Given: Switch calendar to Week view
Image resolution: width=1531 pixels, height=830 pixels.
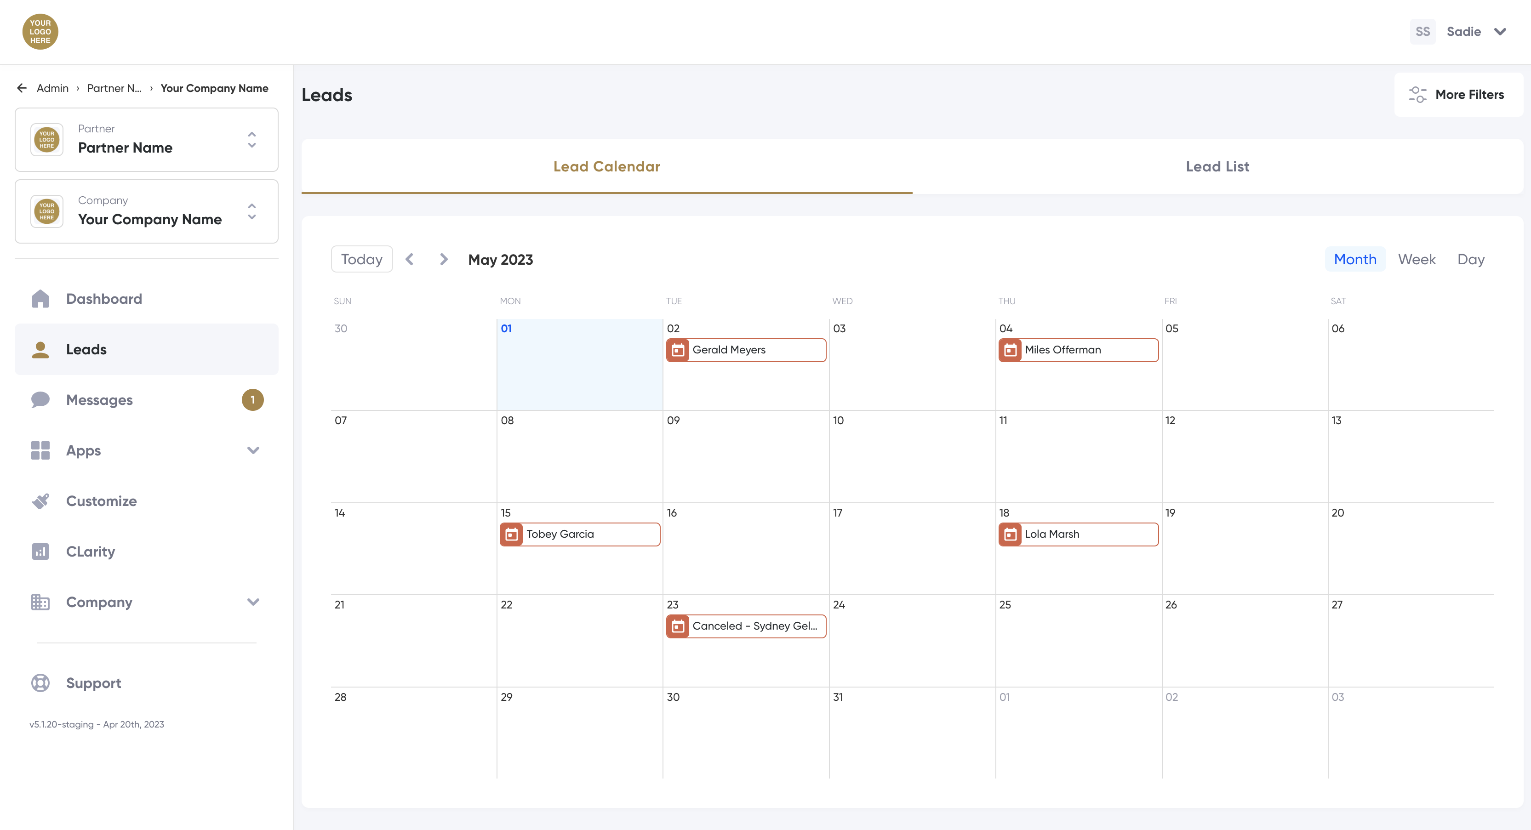Looking at the screenshot, I should tap(1417, 259).
